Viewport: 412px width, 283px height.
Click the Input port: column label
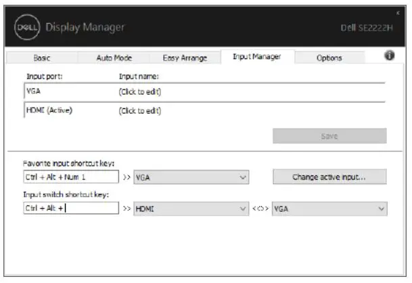pos(45,77)
